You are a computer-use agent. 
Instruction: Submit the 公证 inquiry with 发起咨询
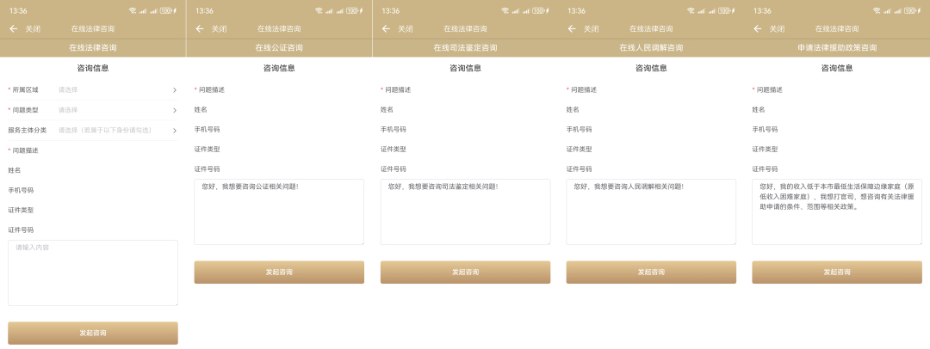coord(279,272)
